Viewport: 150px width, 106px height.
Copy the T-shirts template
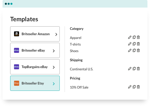tap(134, 44)
